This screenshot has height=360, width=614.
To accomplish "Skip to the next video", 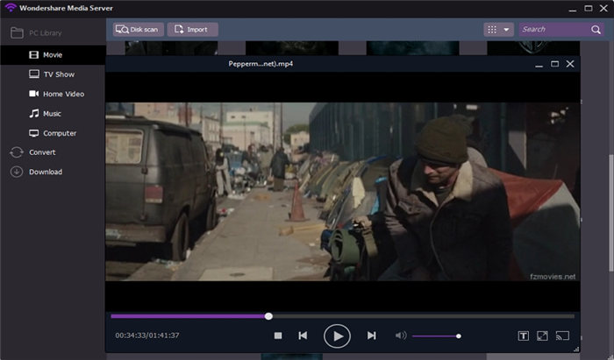I will pos(371,335).
